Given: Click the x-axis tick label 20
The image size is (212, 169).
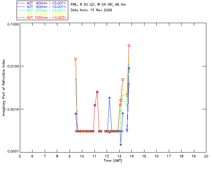Looking at the screenshot, I should coord(206,156).
